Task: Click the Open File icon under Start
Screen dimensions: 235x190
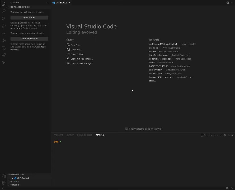Action: tap(68, 49)
